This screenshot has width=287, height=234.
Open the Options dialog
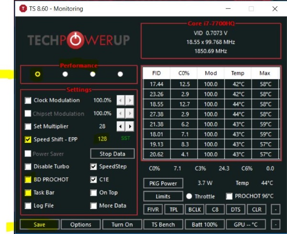81,224
